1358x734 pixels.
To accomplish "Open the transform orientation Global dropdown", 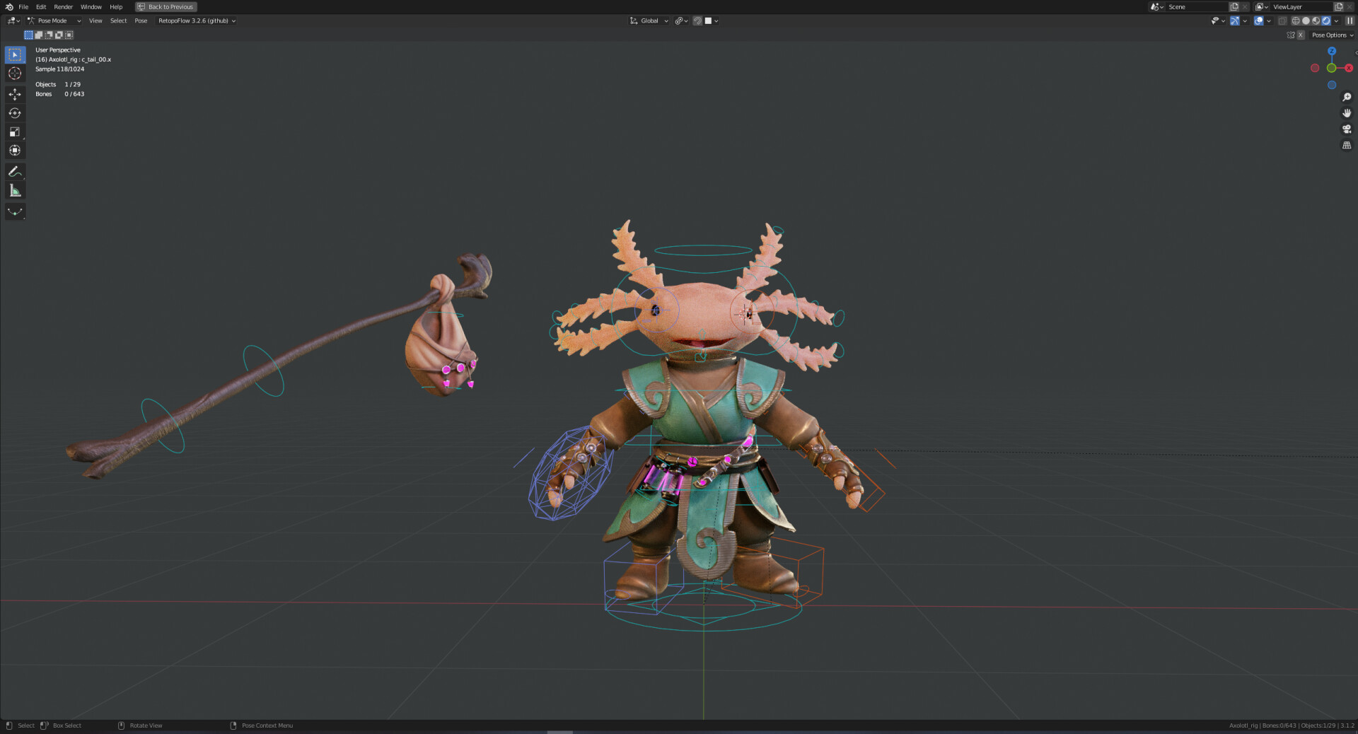I will [x=647, y=21].
